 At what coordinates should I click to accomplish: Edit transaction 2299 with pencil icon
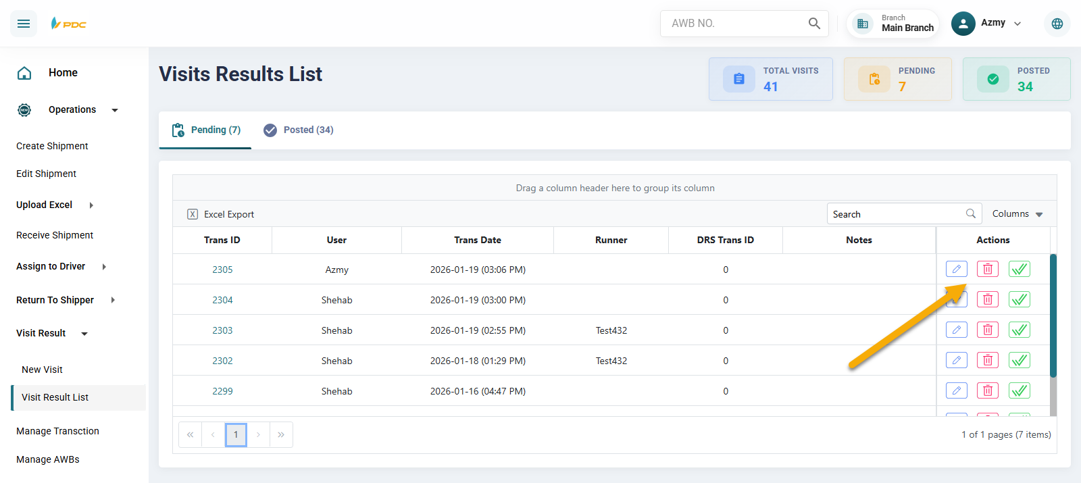(957, 390)
